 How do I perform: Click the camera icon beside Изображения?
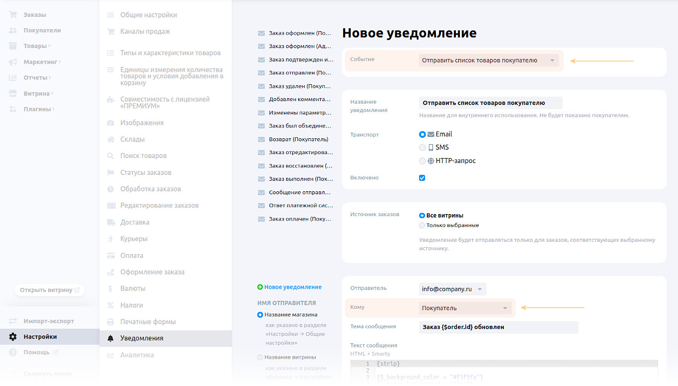pyautogui.click(x=110, y=123)
